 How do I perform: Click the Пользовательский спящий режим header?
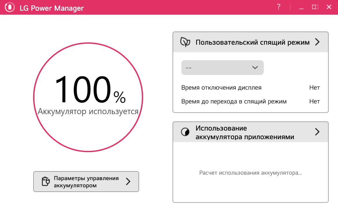(252, 42)
